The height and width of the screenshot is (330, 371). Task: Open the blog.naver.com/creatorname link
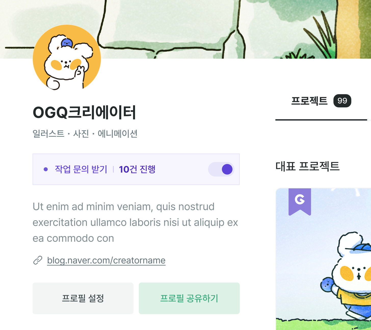(106, 260)
